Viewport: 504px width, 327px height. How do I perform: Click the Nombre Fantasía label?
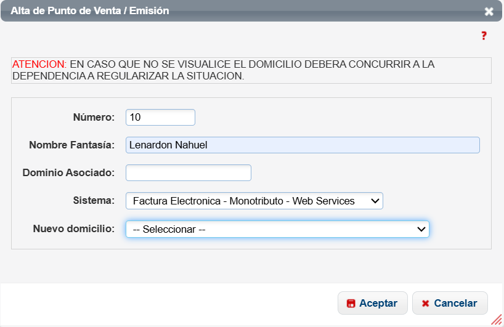pos(71,145)
